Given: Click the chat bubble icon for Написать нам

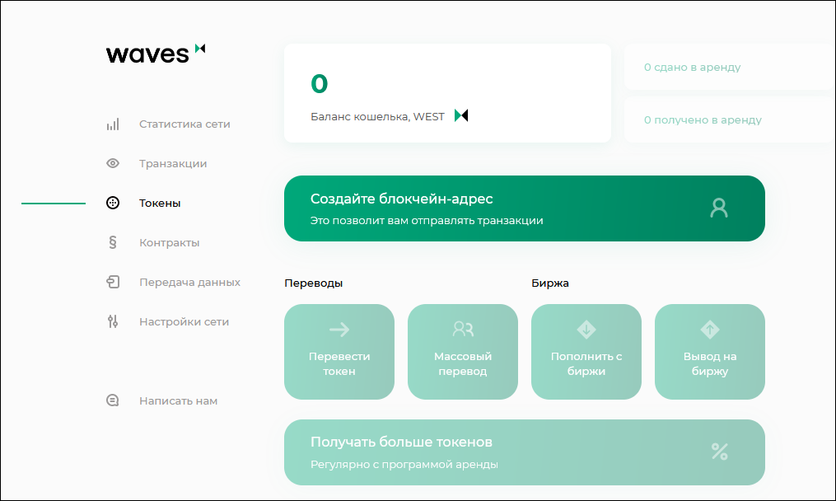Looking at the screenshot, I should tap(113, 400).
